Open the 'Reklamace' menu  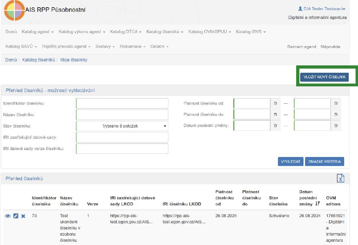point(133,46)
